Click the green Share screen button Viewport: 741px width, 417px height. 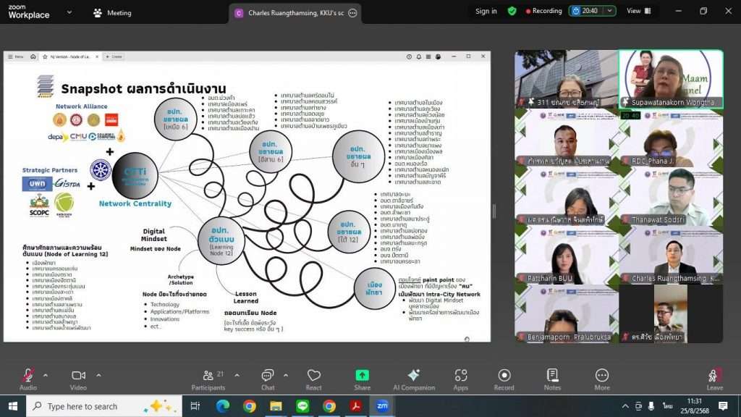[x=362, y=379]
